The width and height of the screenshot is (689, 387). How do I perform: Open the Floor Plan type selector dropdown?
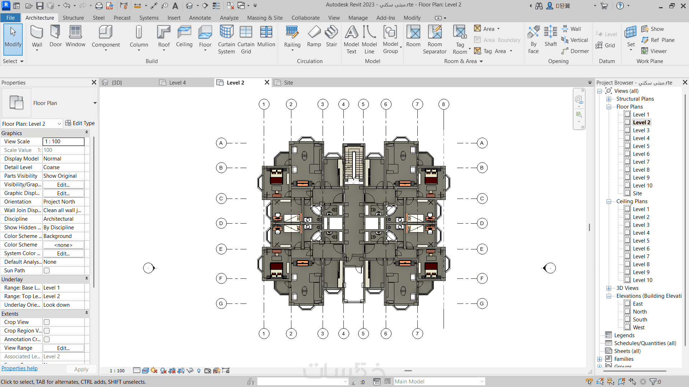click(95, 103)
